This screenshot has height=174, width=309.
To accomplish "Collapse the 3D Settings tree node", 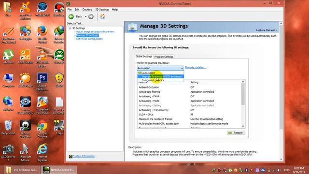I will point(70,28).
